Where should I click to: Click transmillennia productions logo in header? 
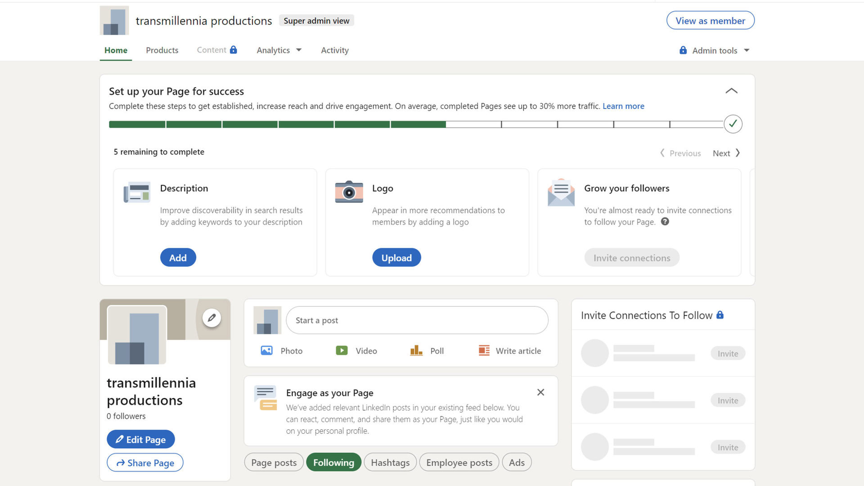pos(114,21)
